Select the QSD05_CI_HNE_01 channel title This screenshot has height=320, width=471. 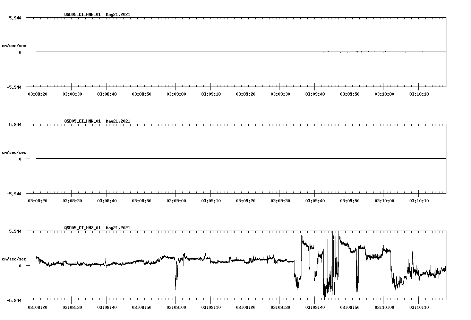[82, 15]
